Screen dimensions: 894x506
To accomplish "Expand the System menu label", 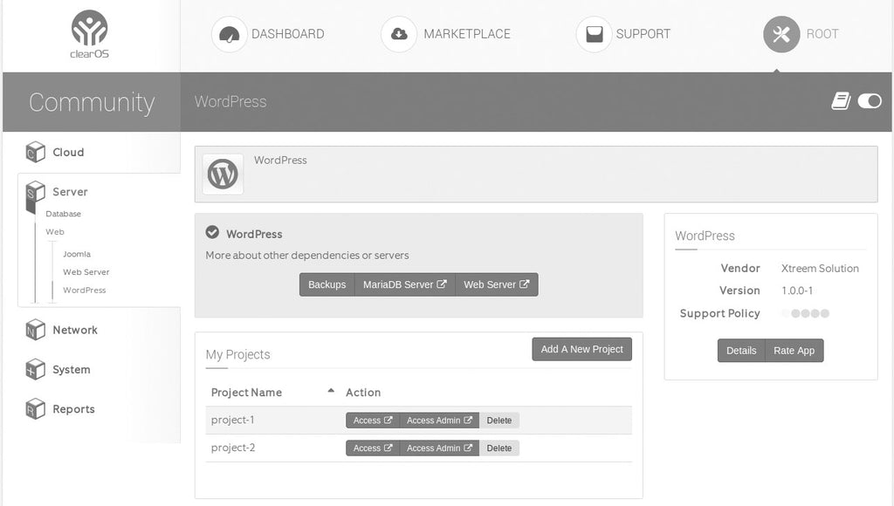I will coord(72,369).
